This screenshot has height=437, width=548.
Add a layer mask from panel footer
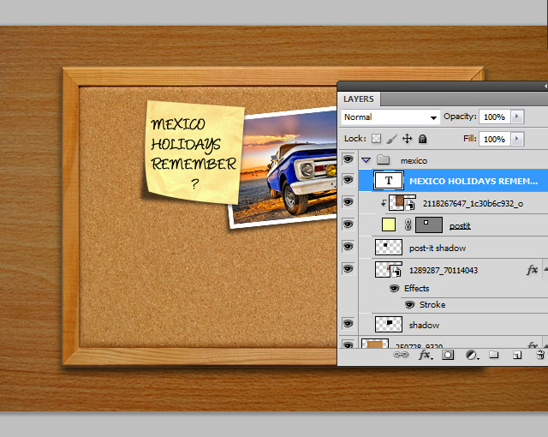click(x=447, y=354)
